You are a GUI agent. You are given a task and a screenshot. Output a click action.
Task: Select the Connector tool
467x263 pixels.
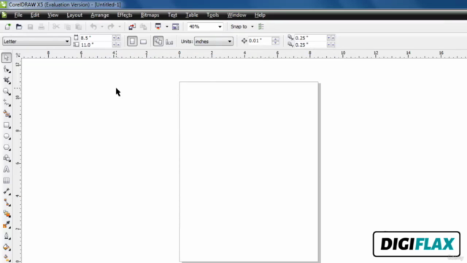point(7,203)
